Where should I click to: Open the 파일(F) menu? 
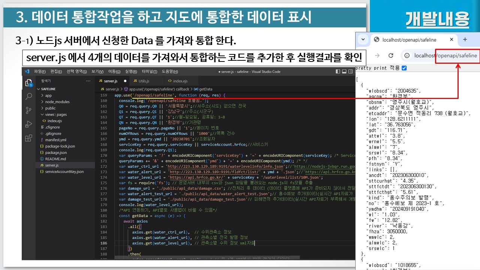click(x=40, y=72)
